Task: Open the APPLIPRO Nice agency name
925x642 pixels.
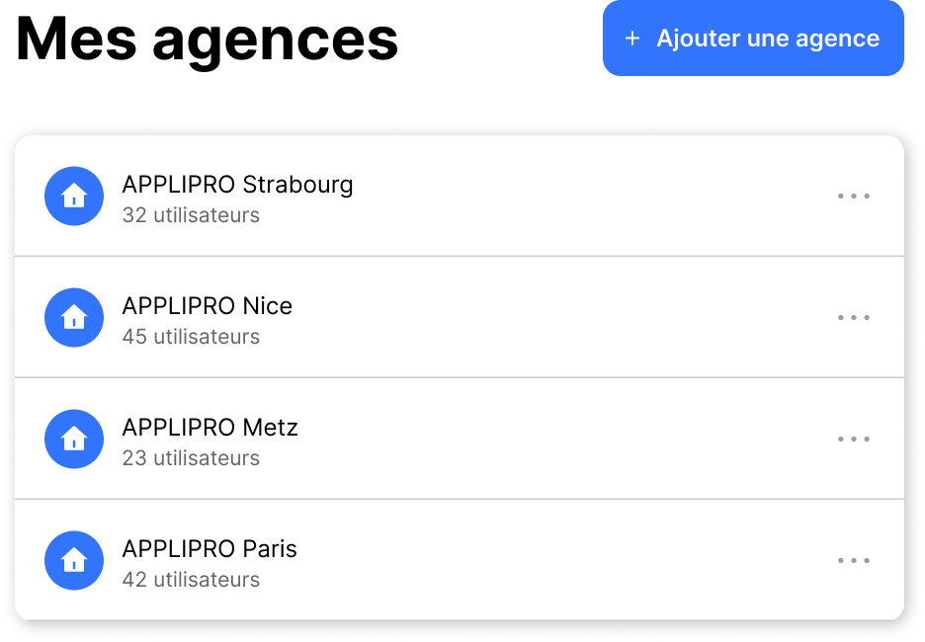Action: point(208,306)
